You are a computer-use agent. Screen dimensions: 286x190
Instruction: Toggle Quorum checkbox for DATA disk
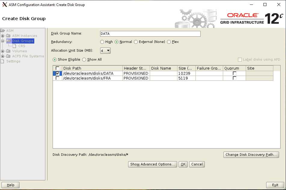tap(235, 73)
